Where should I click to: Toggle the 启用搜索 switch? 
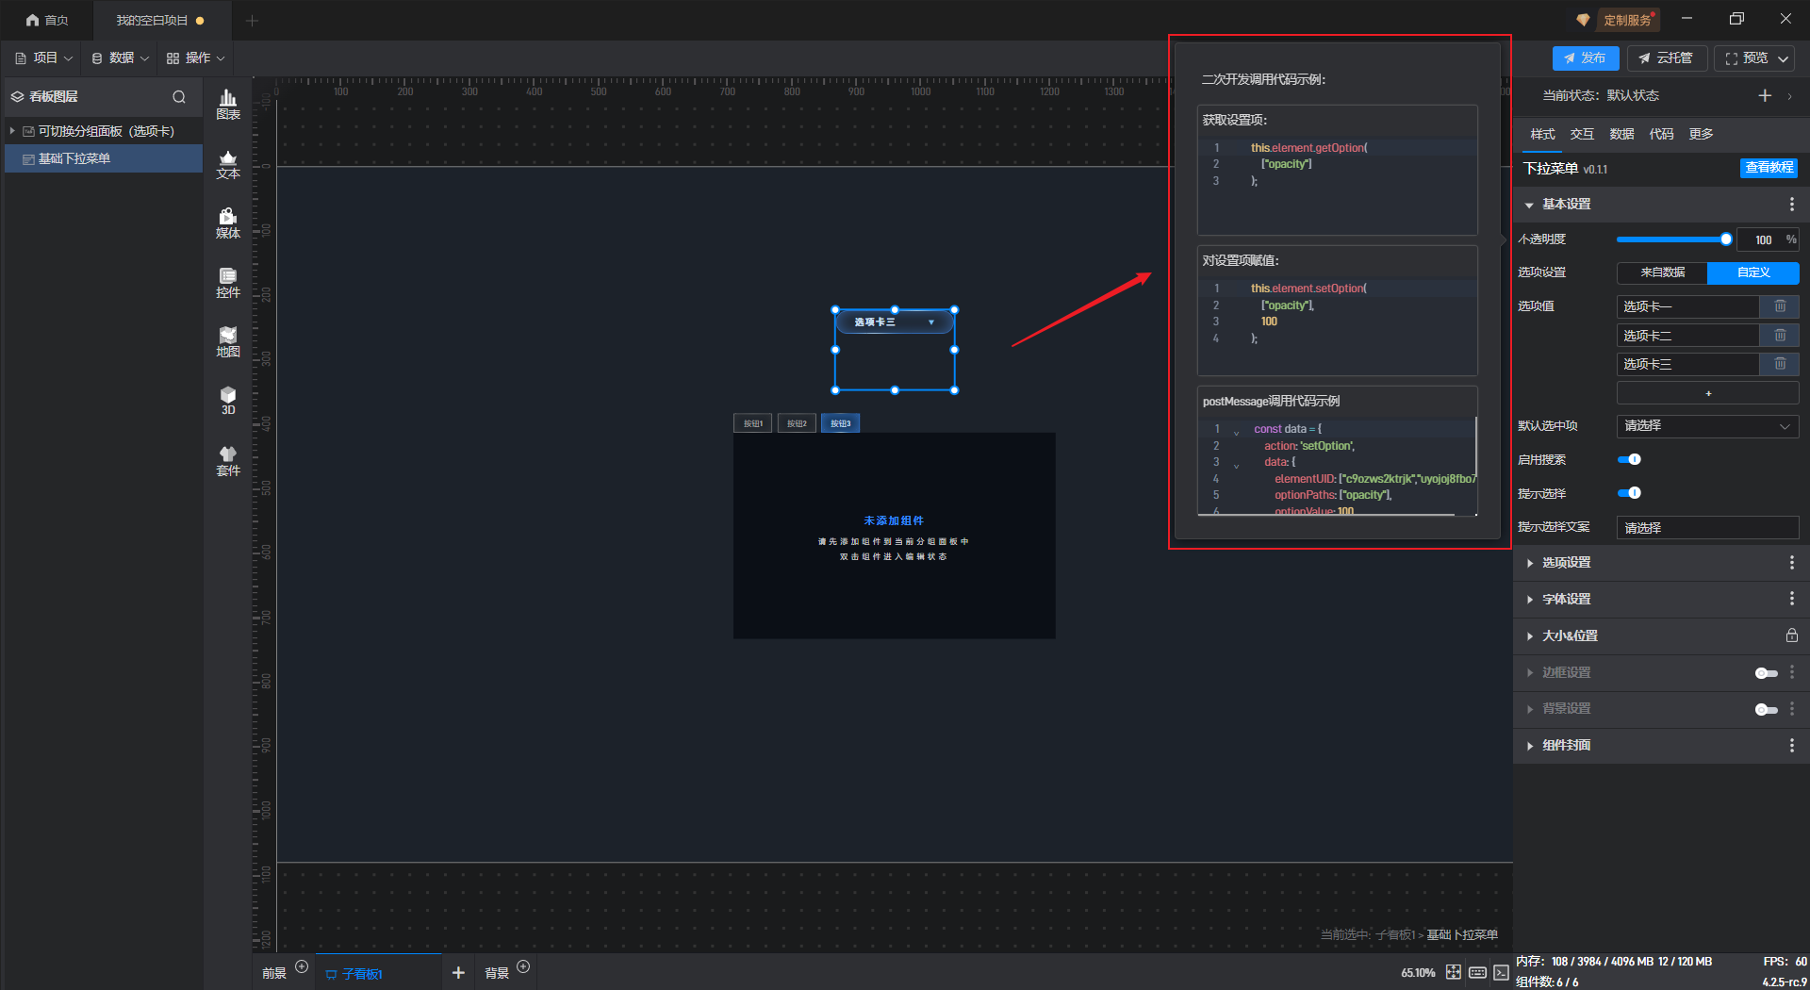pyautogui.click(x=1629, y=460)
